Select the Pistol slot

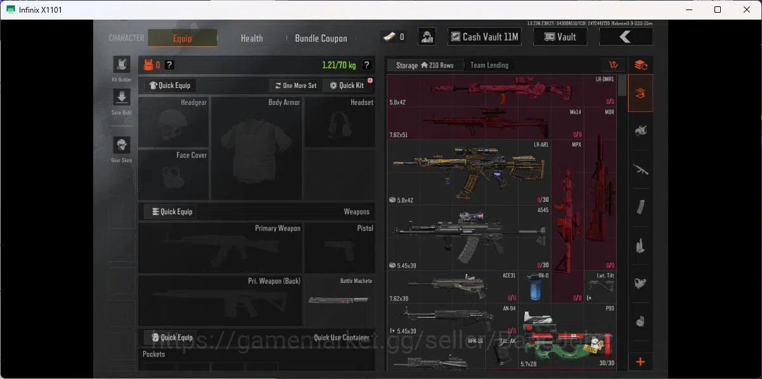pos(339,247)
